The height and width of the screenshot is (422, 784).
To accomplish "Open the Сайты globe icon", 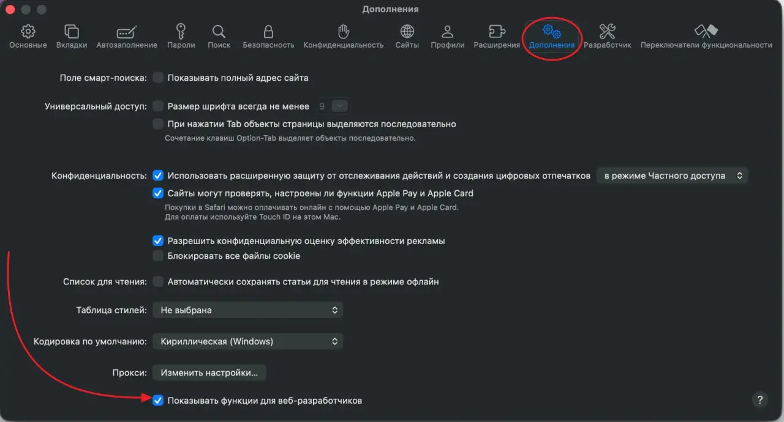I will [407, 32].
